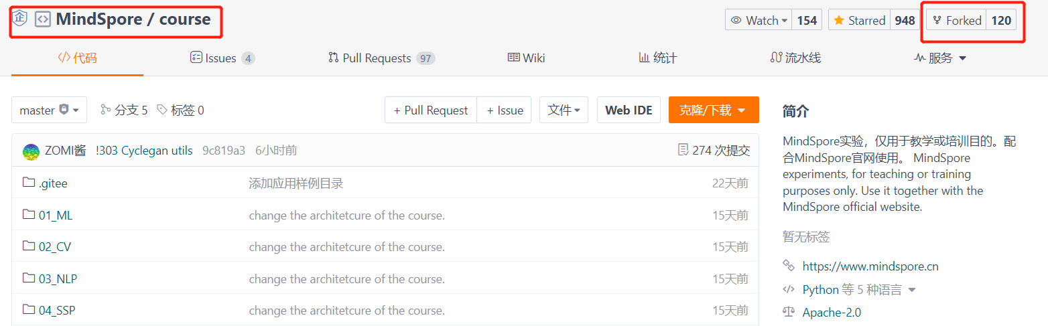Click the link chain icon beside mindspore.cn

pyautogui.click(x=789, y=266)
